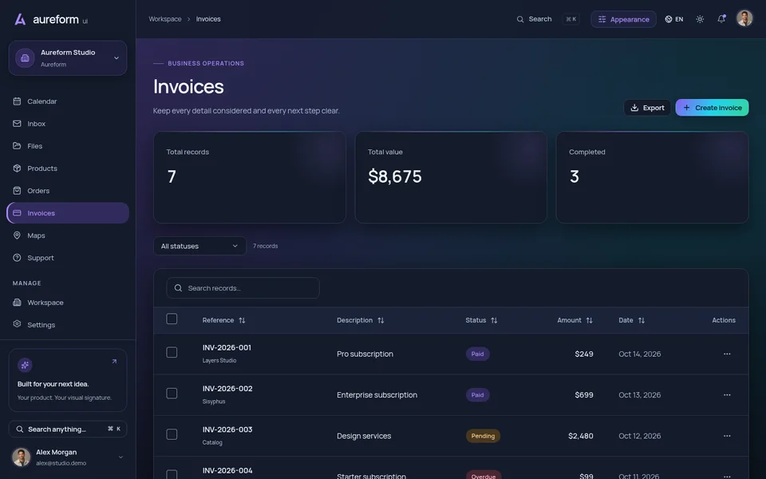Open Calendar in the sidebar

[67, 101]
